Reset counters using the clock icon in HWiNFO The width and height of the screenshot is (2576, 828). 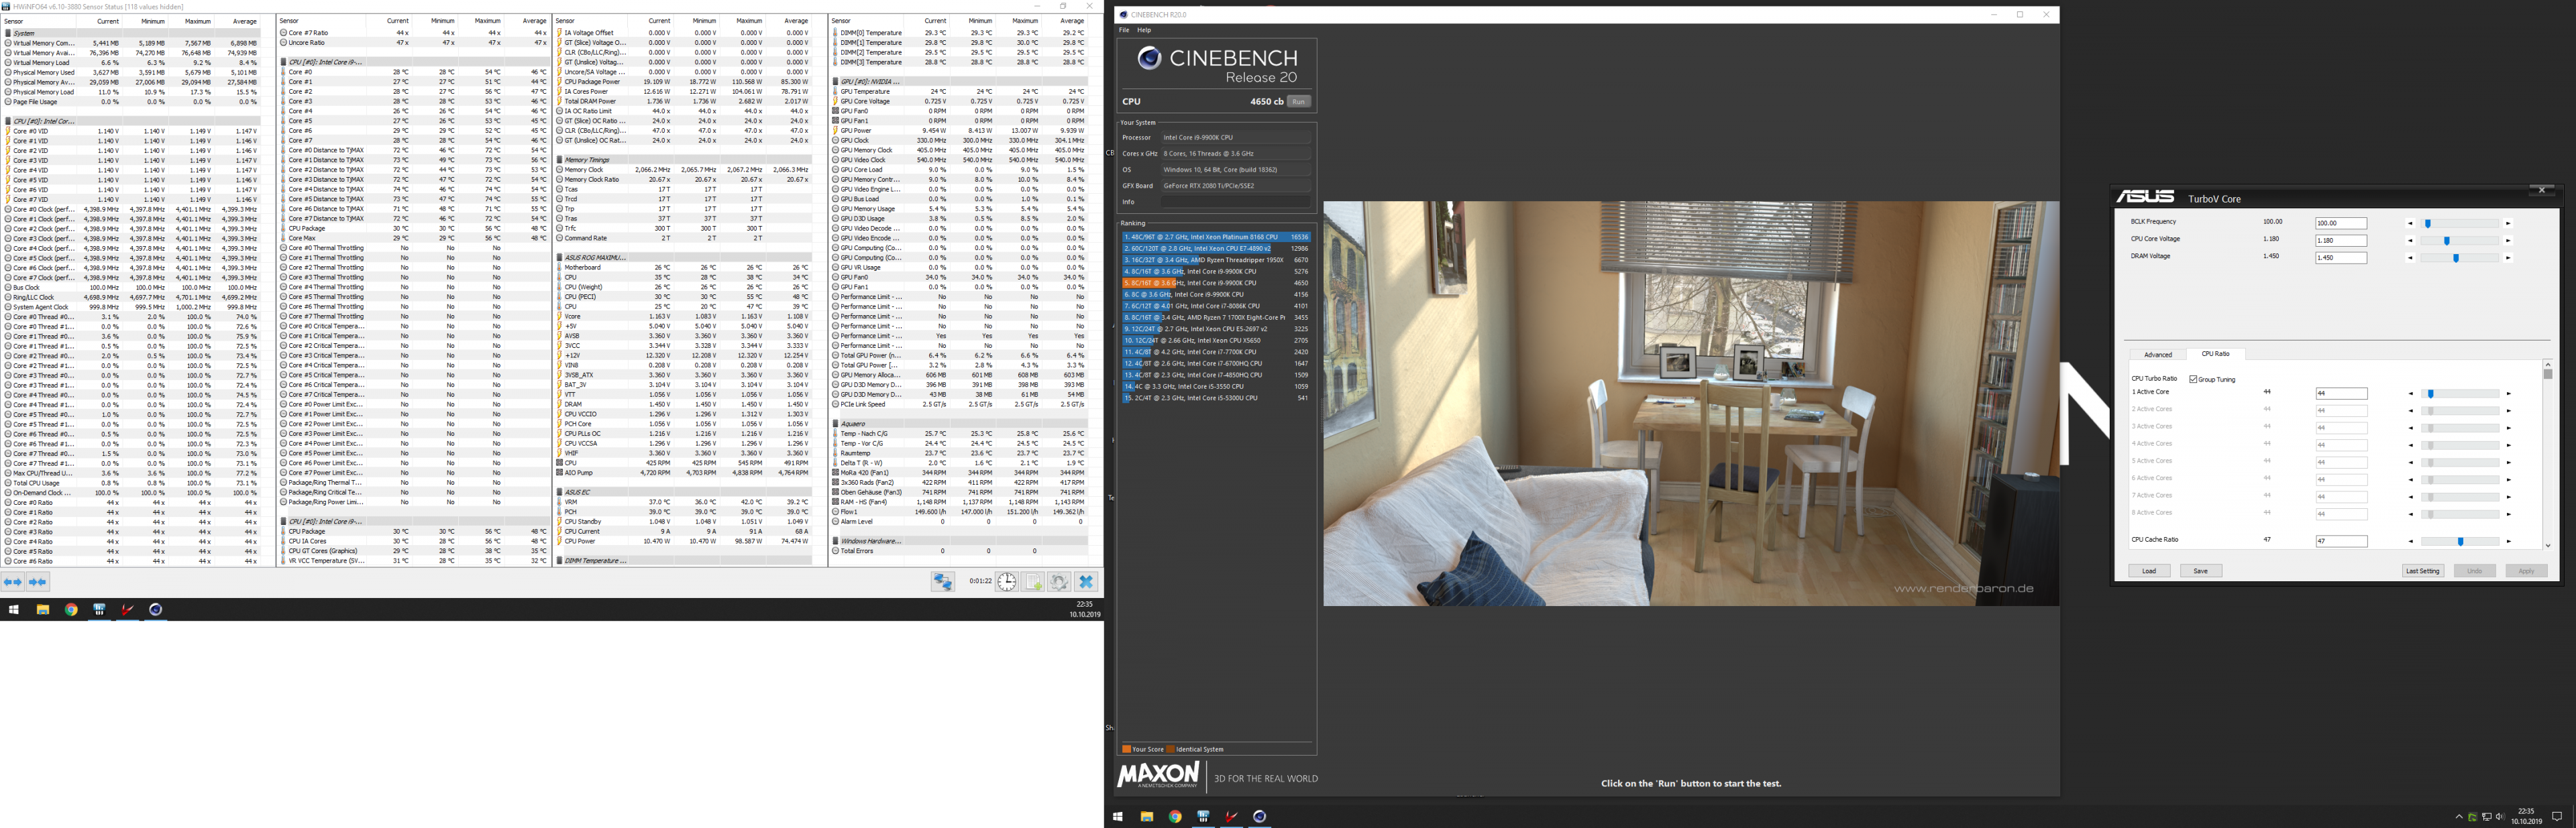(1007, 582)
